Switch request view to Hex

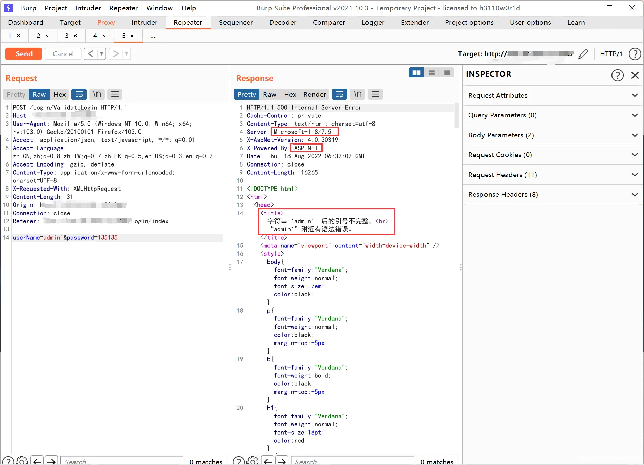click(60, 94)
